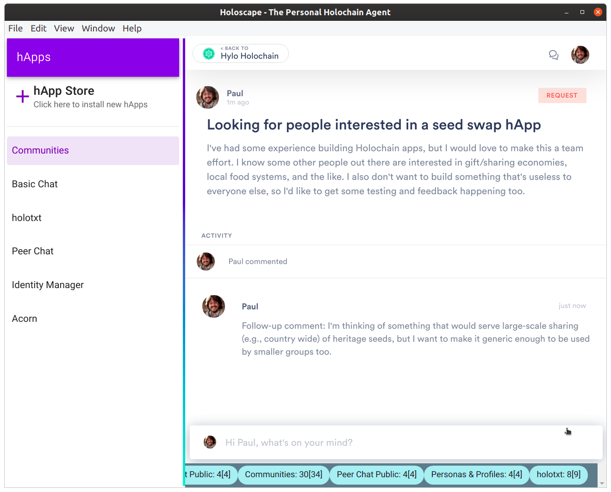Click the hApps purple header
Viewport: 611px width, 492px height.
(x=93, y=57)
